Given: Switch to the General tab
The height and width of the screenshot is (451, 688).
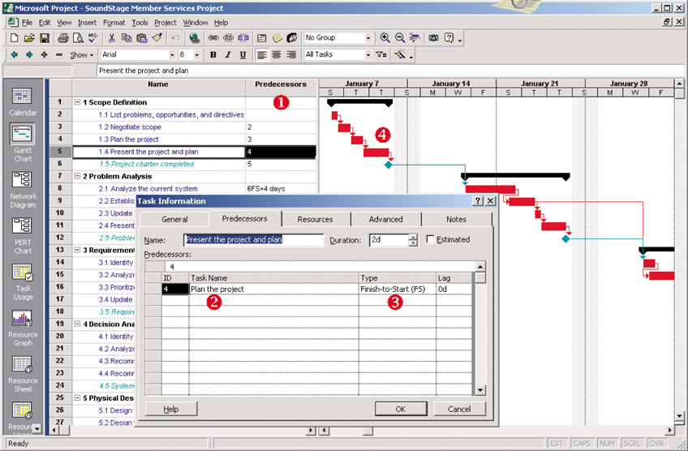Looking at the screenshot, I should click(x=174, y=219).
